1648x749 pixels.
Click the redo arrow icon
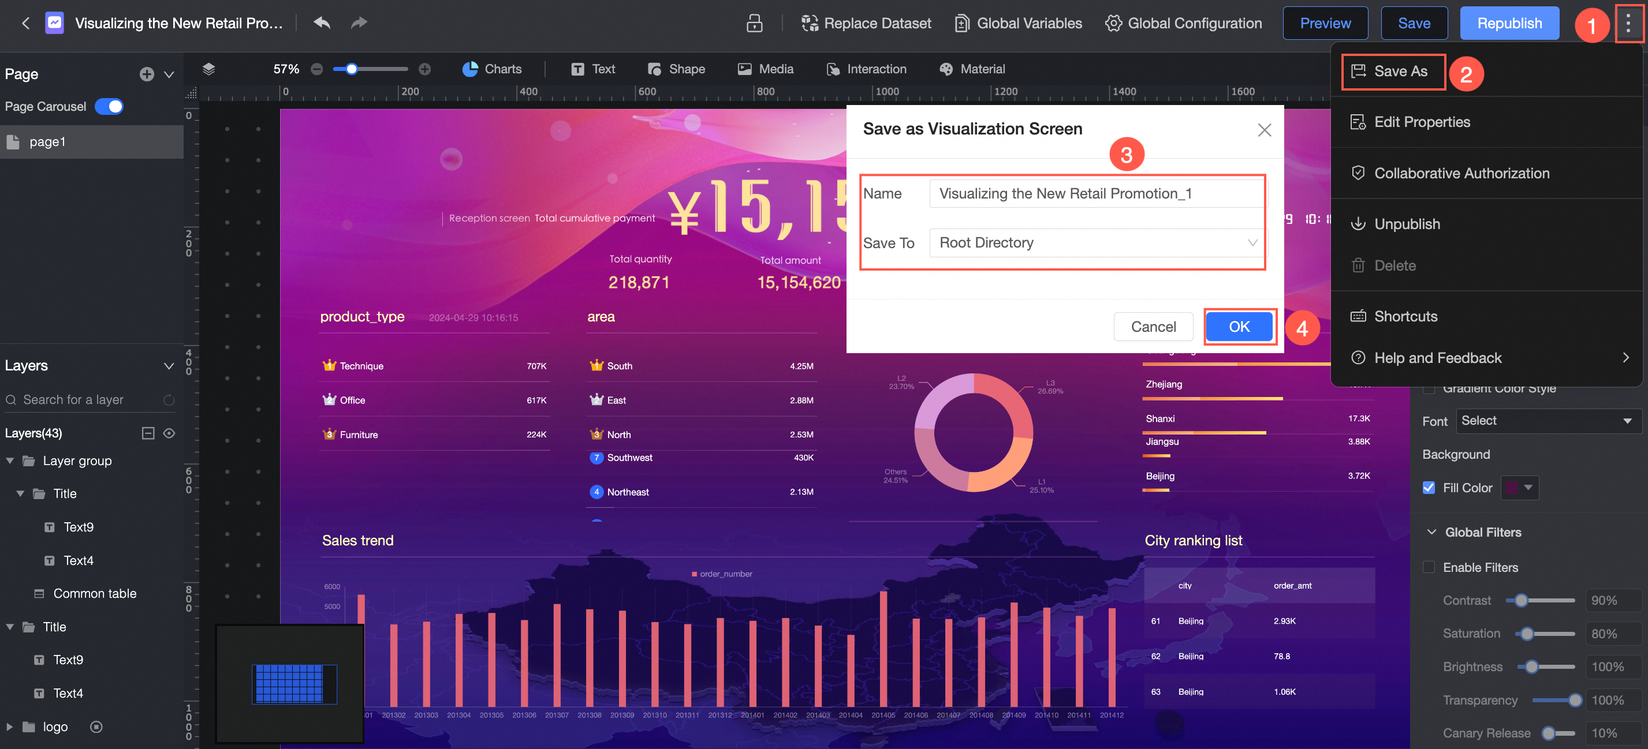(359, 23)
